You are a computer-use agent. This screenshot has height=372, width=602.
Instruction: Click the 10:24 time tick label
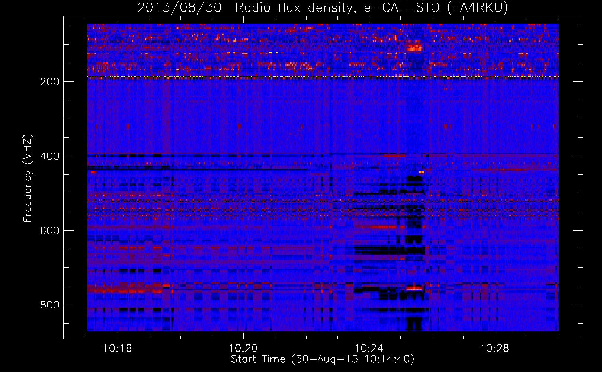[x=369, y=349]
